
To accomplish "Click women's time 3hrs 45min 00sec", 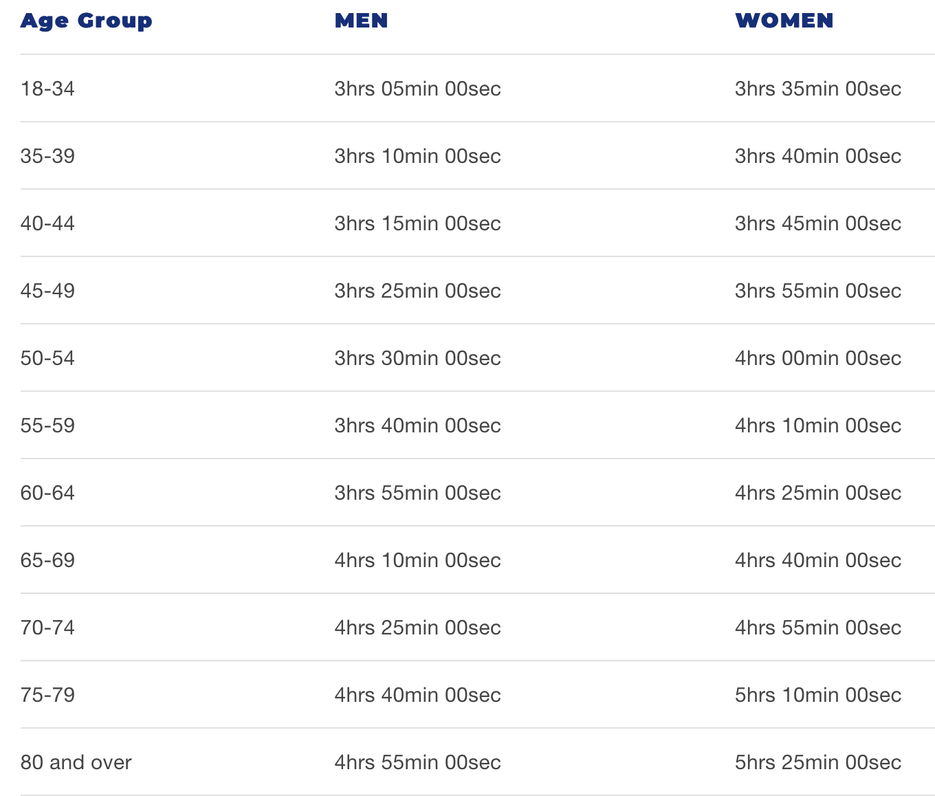I will point(818,223).
